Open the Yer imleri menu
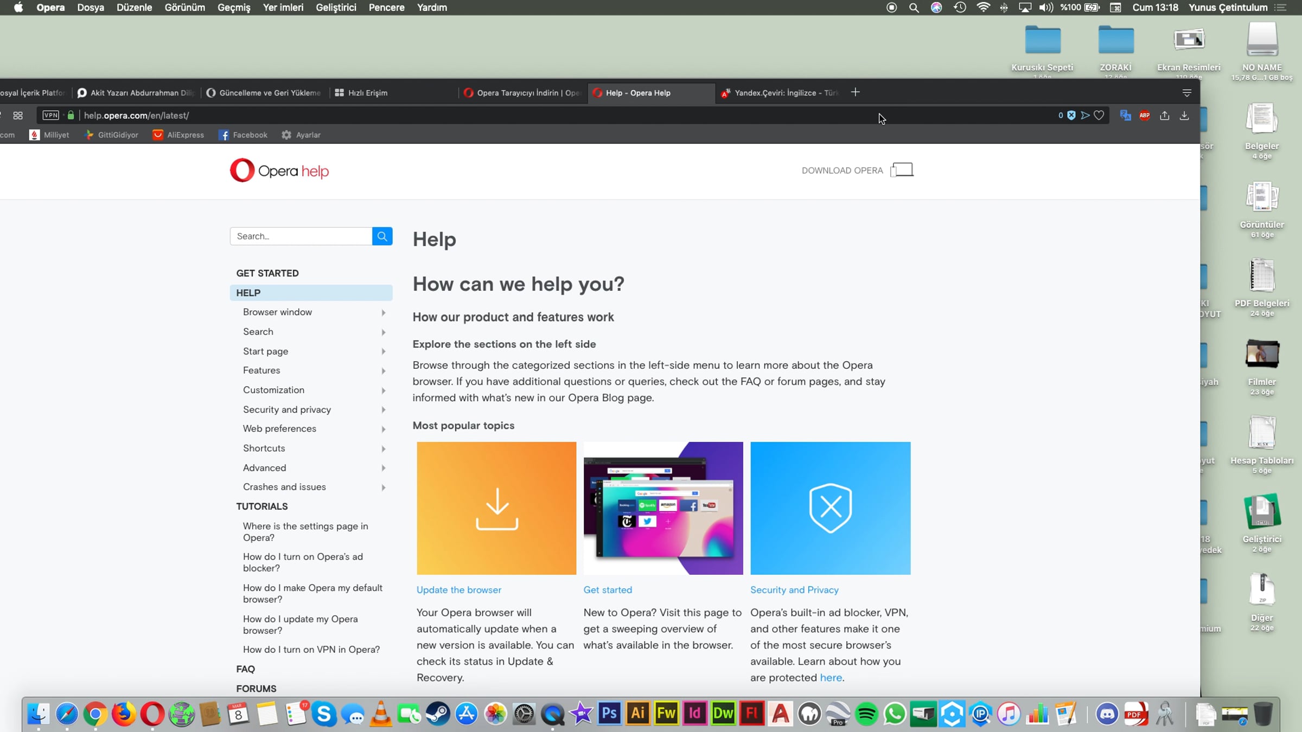This screenshot has width=1302, height=732. [x=283, y=8]
